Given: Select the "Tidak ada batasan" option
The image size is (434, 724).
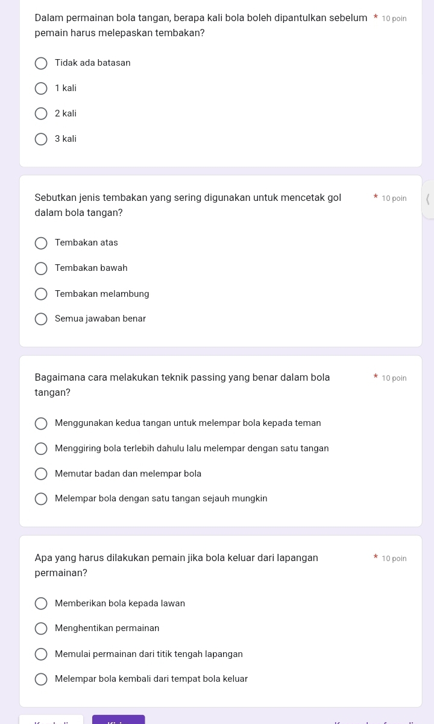Looking at the screenshot, I should click(41, 63).
